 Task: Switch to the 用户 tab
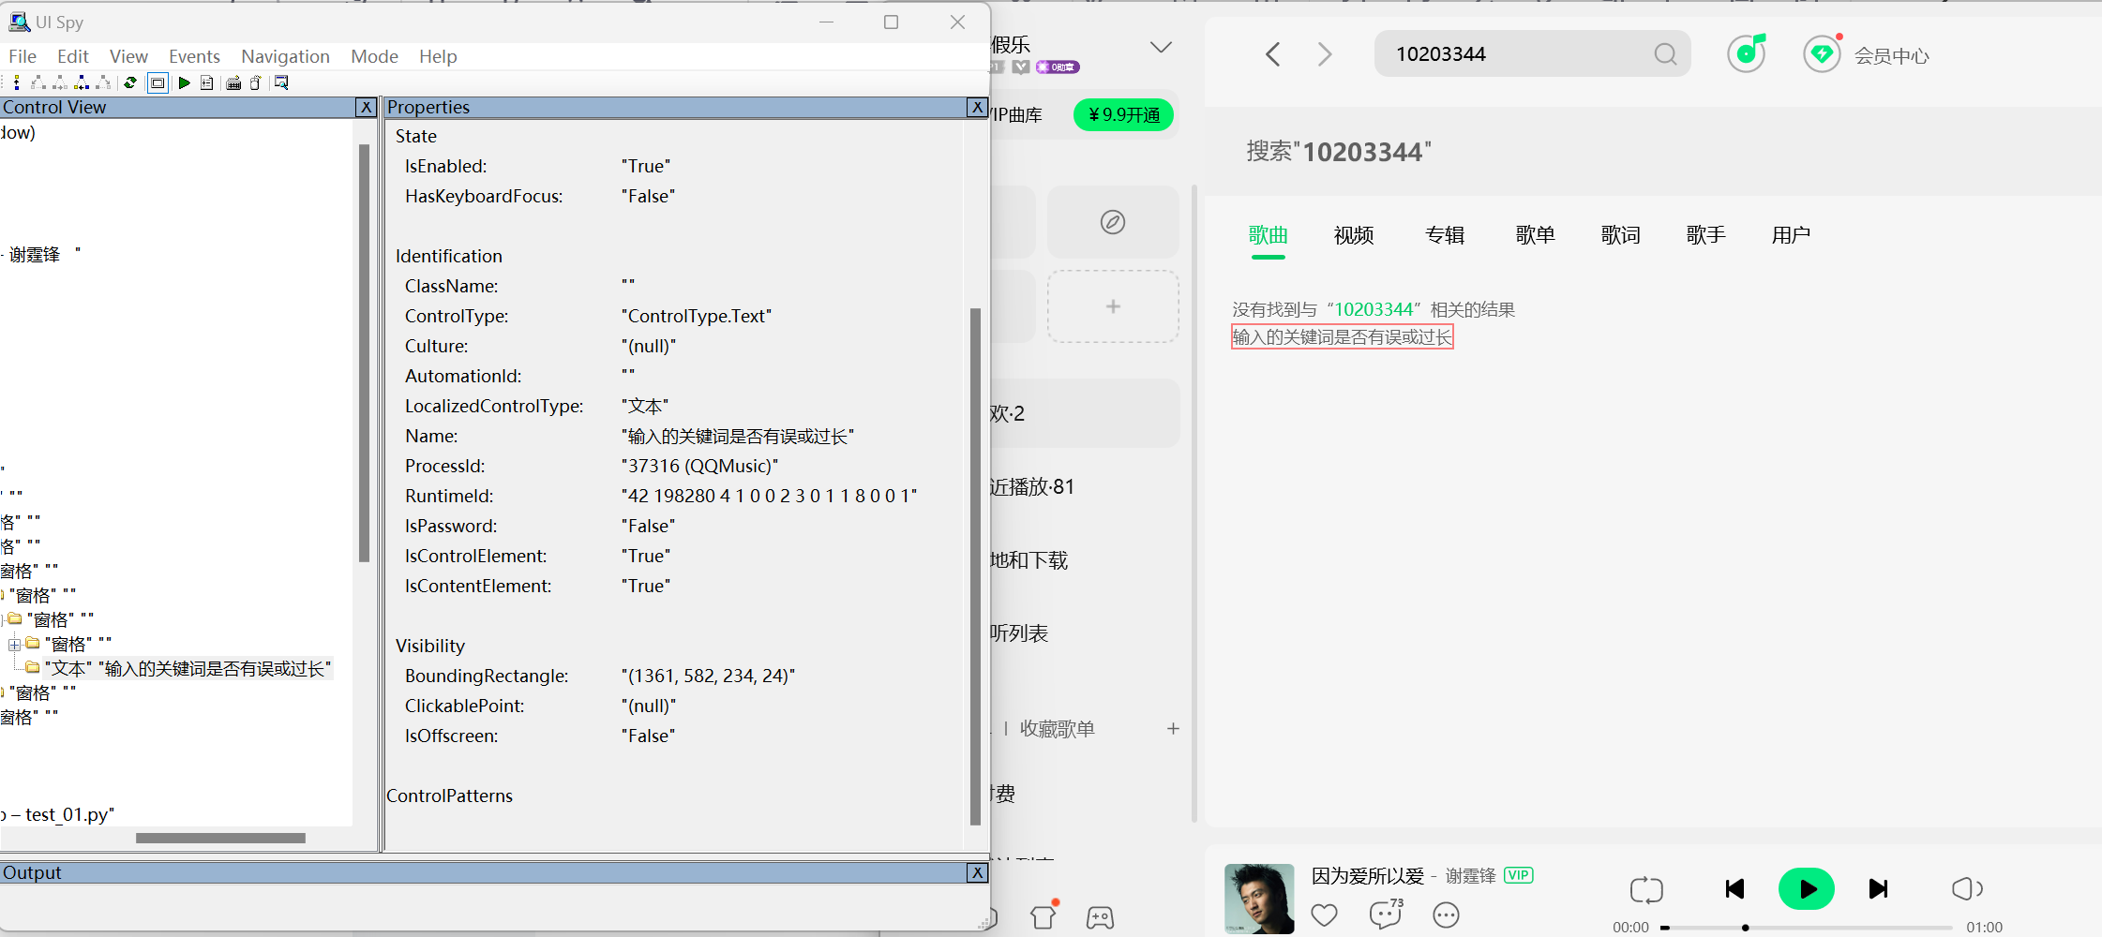coord(1791,235)
